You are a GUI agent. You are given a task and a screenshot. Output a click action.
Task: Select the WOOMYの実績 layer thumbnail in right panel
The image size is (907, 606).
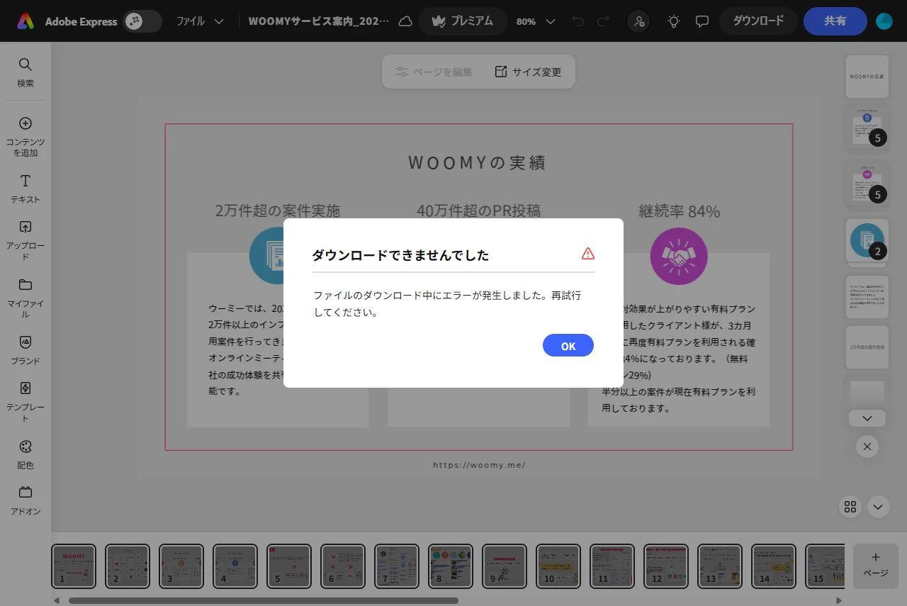pyautogui.click(x=867, y=77)
